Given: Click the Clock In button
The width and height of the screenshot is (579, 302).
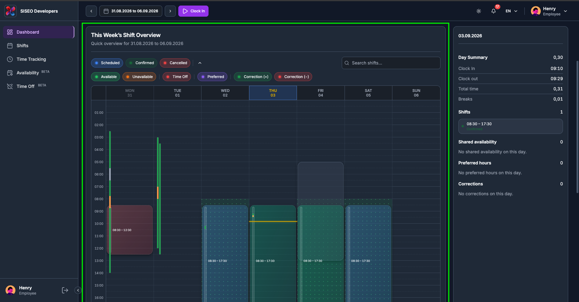Looking at the screenshot, I should tap(193, 11).
